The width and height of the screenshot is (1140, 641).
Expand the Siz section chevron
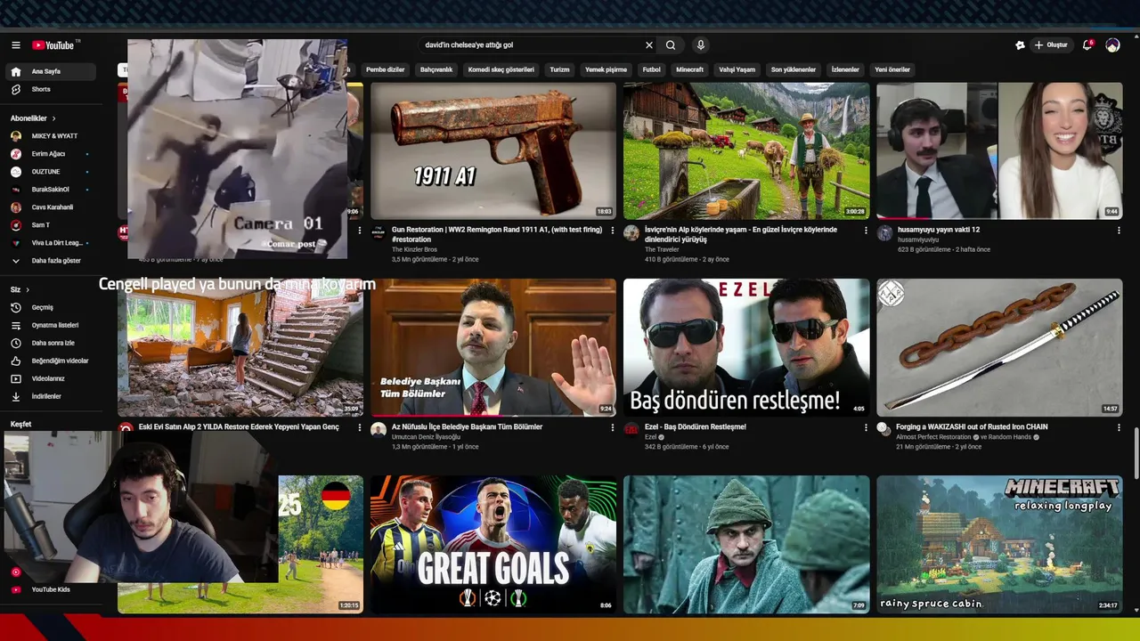coord(28,289)
